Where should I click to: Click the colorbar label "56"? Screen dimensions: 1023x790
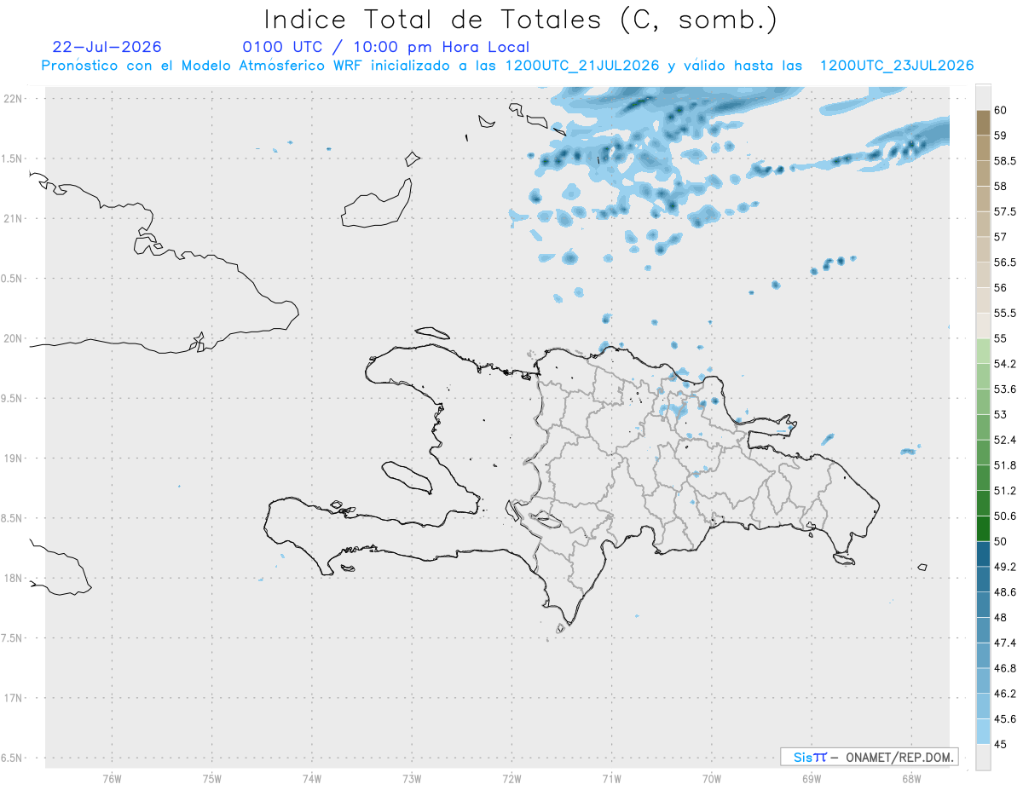coord(1000,288)
